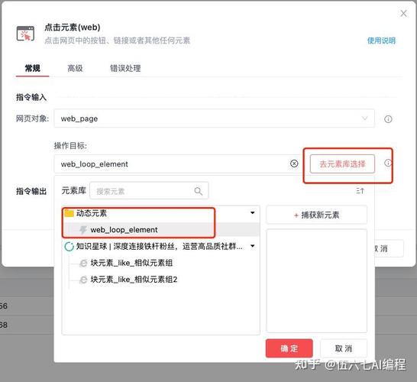Image resolution: width=417 pixels, height=382 pixels.
Task: Click the red 确定 button
Action: pyautogui.click(x=289, y=348)
